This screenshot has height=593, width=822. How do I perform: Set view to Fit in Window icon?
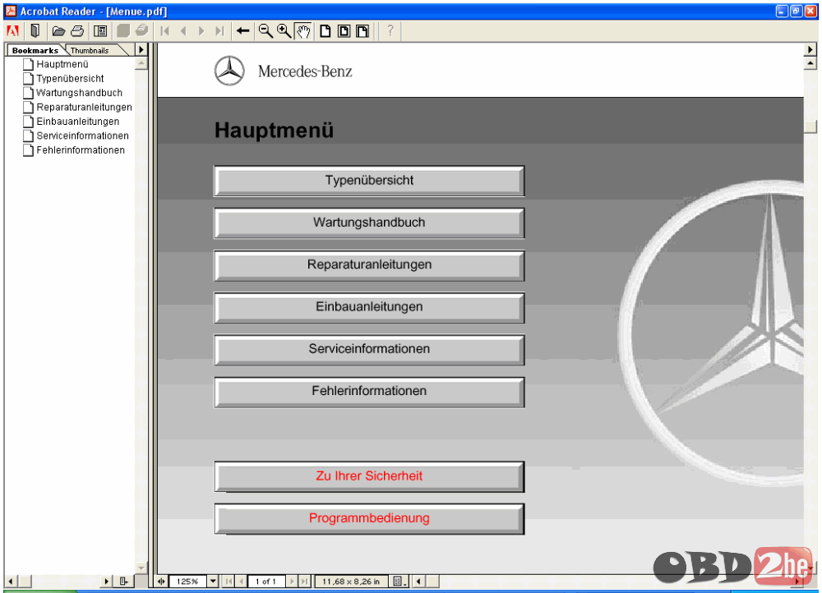pos(344,31)
